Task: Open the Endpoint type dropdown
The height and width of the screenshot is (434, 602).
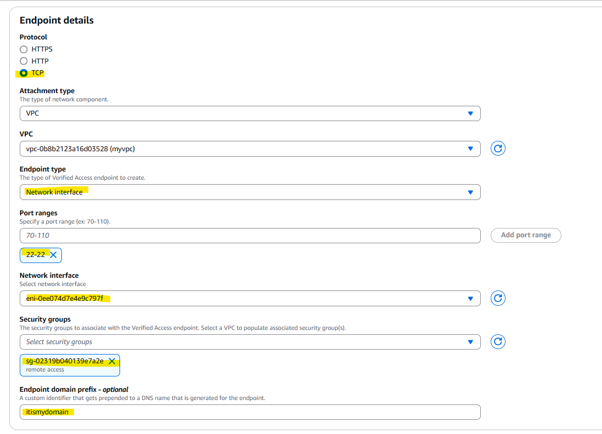Action: [249, 192]
